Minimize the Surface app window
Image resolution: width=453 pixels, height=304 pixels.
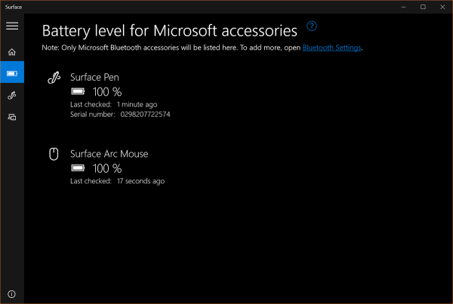click(x=401, y=6)
